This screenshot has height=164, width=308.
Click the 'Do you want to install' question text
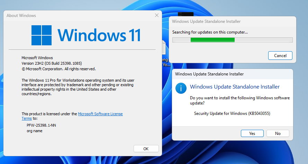point(240,100)
